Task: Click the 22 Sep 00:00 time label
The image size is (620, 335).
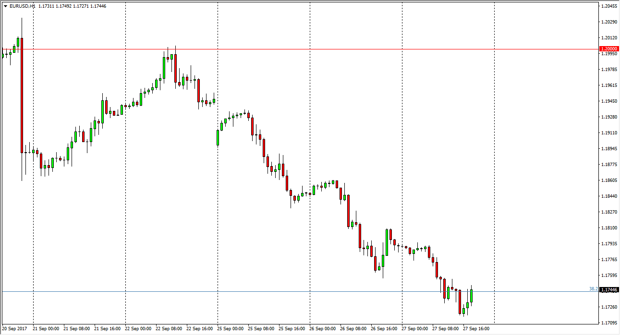Action: (138, 329)
